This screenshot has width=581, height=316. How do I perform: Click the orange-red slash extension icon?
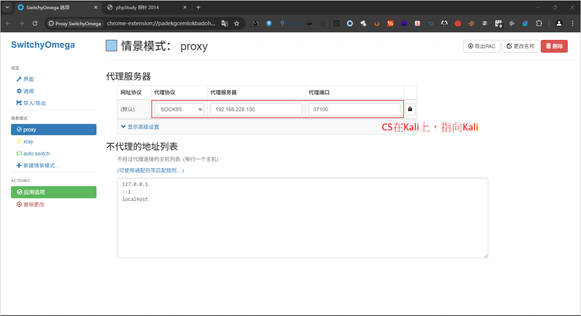click(x=390, y=23)
